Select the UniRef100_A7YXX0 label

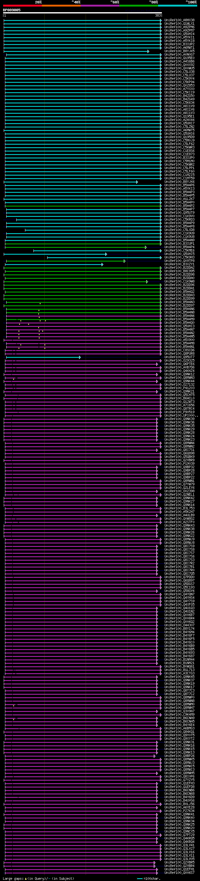179,89
